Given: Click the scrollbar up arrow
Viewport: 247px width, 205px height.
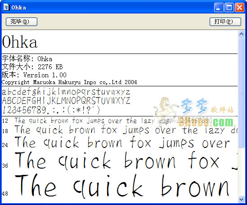Looking at the screenshot, I should pyautogui.click(x=241, y=34).
